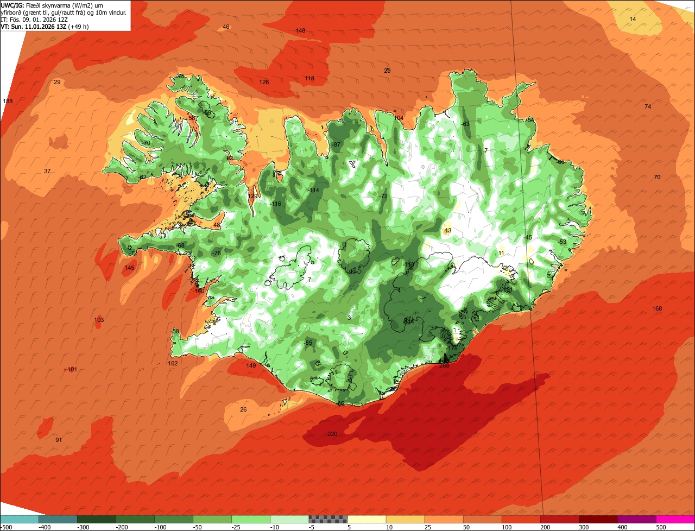The width and height of the screenshot is (695, 531).
Task: Pick the yellow-orange 10 to 25 legend swatch
Action: [405, 519]
